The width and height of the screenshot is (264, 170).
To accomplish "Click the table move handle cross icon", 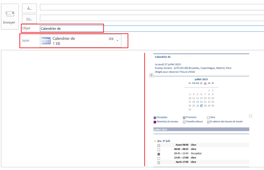I will [151, 75].
